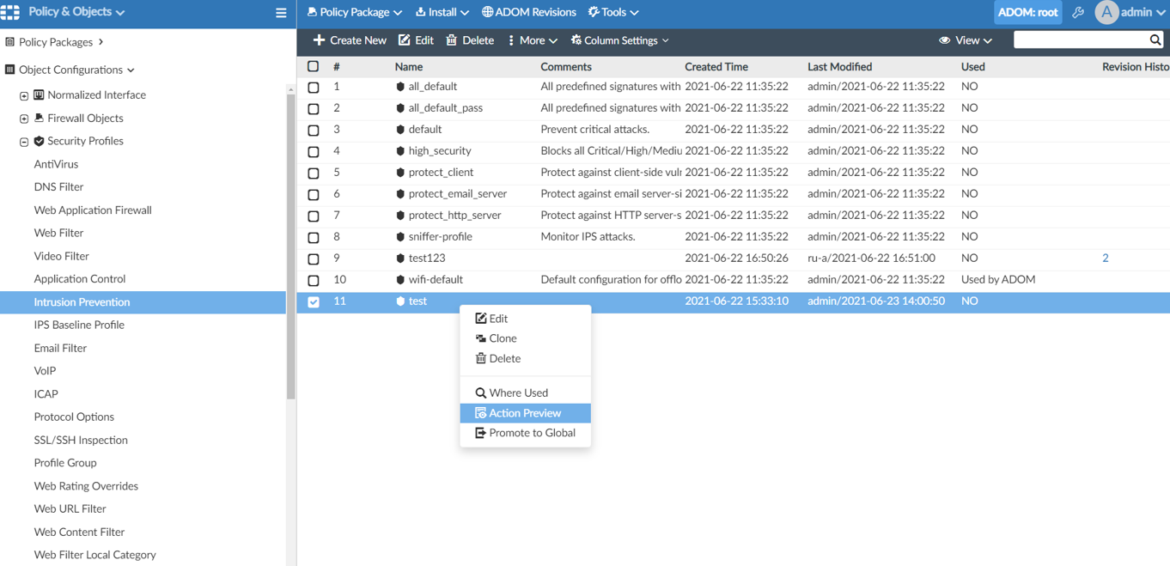Click the shield icon beside sniffer-profile
Screen dimensions: 1170x566
point(400,237)
